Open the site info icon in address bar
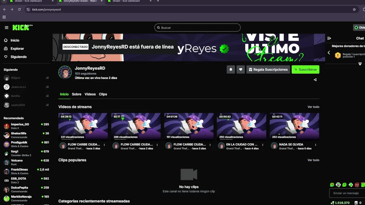365x205 pixels. pyautogui.click(x=28, y=9)
